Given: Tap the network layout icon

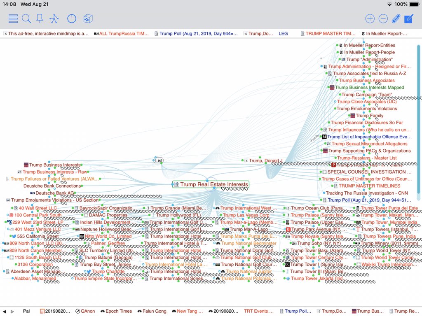Looking at the screenshot, I should pyautogui.click(x=54, y=19).
